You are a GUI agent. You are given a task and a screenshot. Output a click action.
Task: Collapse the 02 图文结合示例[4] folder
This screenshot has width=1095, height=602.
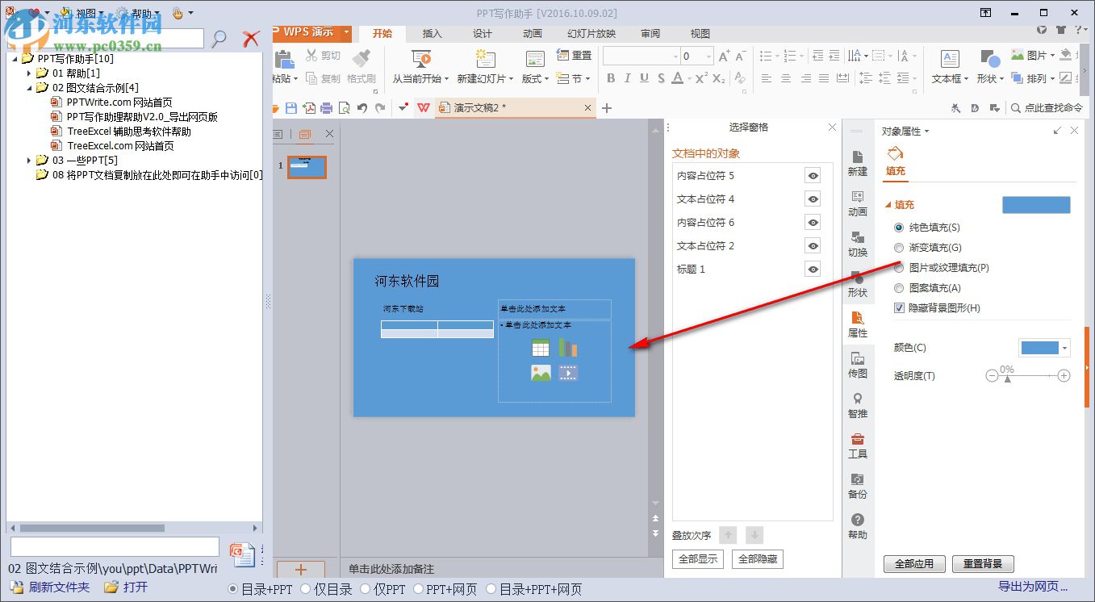coord(29,87)
